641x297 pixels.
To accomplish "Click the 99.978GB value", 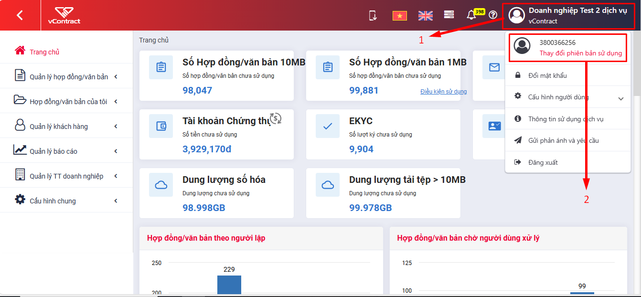I will 371,208.
